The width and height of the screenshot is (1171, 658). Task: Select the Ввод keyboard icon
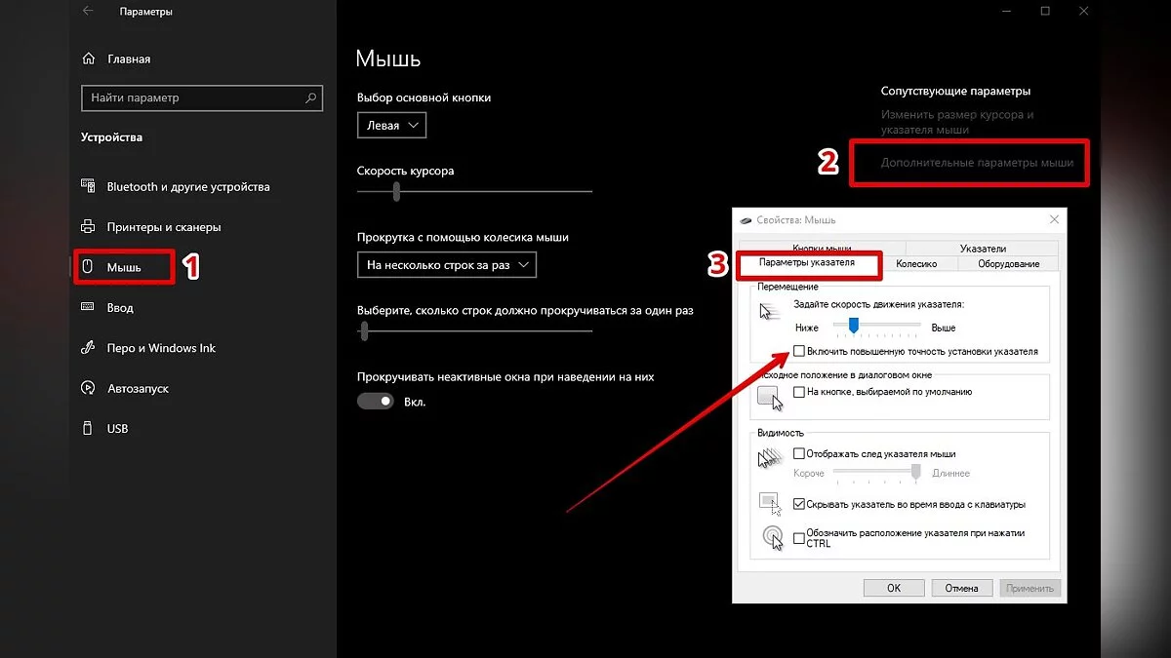pos(88,308)
